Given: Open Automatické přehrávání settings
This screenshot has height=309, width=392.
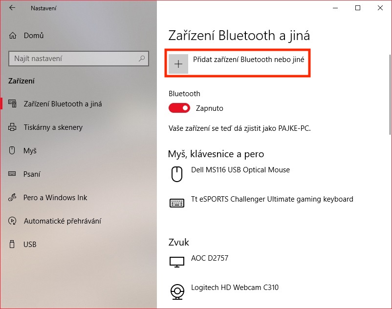Looking at the screenshot, I should (x=79, y=221).
